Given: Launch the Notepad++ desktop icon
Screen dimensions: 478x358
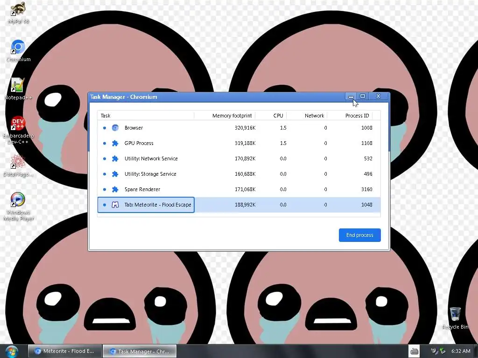Looking at the screenshot, I should (18, 89).
